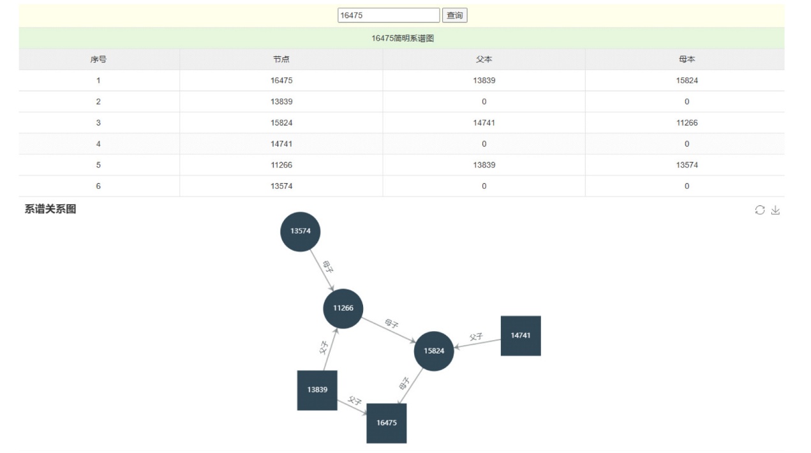Click 母本 cell 13574 in row five

pyautogui.click(x=687, y=165)
